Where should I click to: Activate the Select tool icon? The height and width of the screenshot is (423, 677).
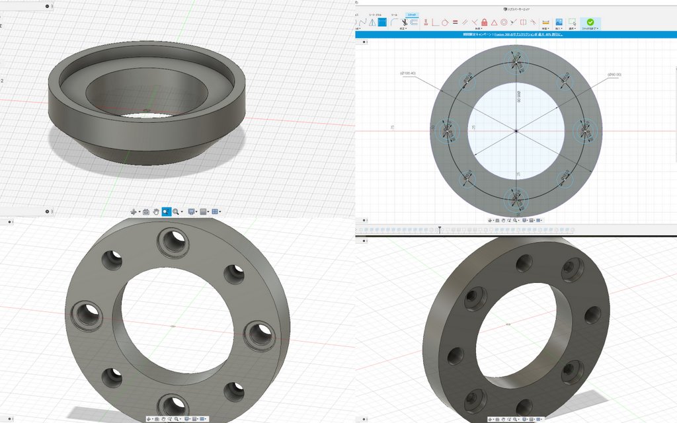coord(573,22)
